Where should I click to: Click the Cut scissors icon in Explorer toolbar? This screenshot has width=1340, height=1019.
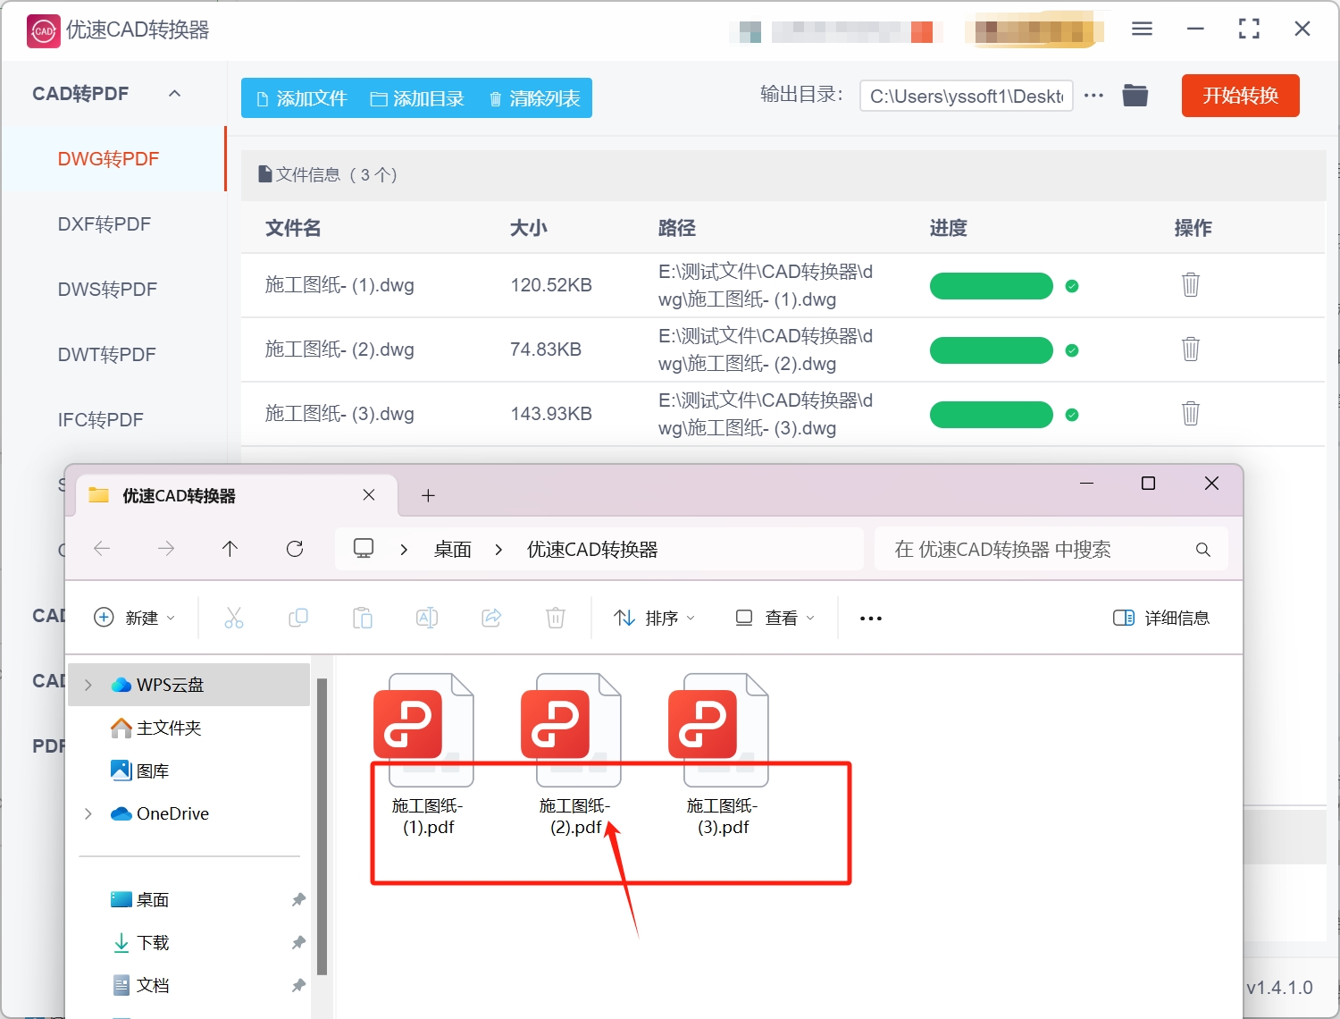tap(234, 618)
